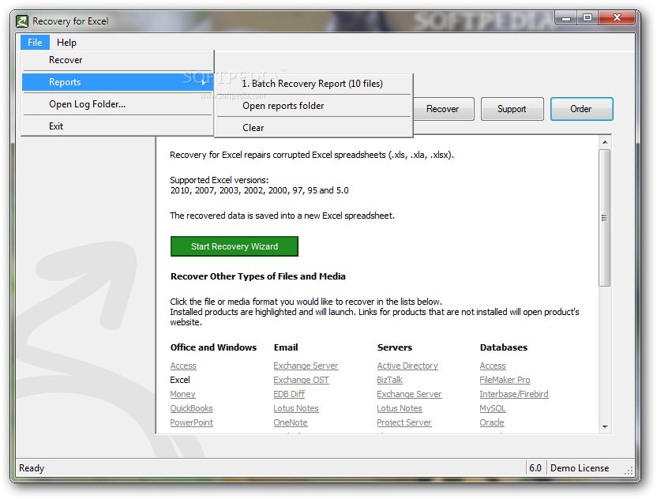Click the 6.0 version status cell

coord(535,468)
